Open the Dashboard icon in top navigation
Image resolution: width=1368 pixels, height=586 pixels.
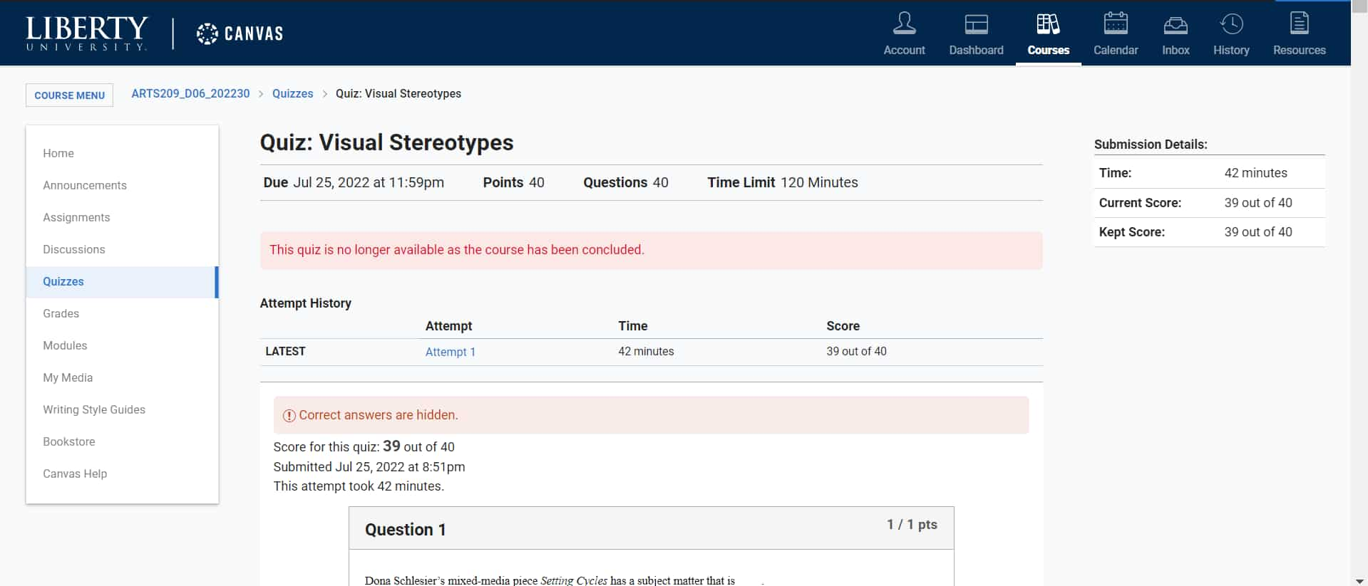coord(976,23)
